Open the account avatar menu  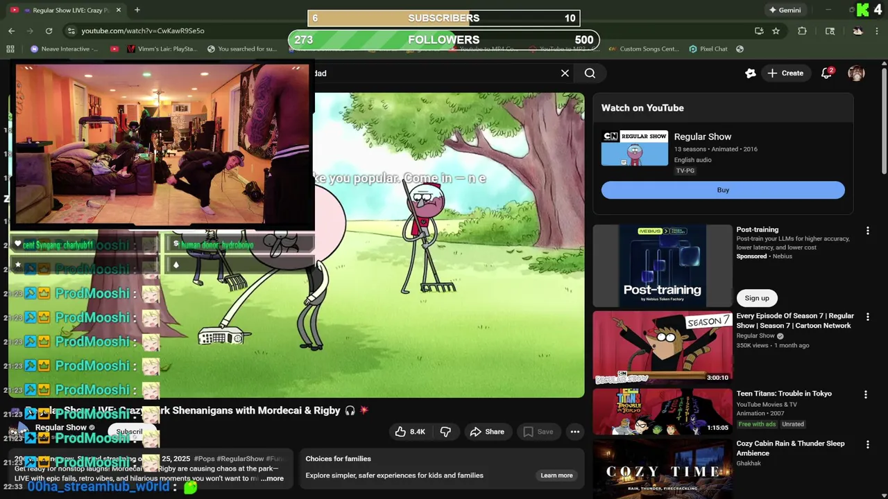tap(856, 73)
